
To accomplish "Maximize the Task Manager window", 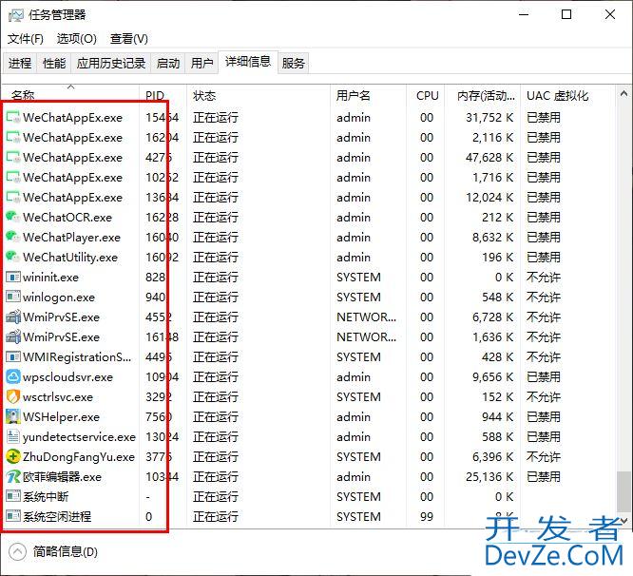I will coord(566,14).
